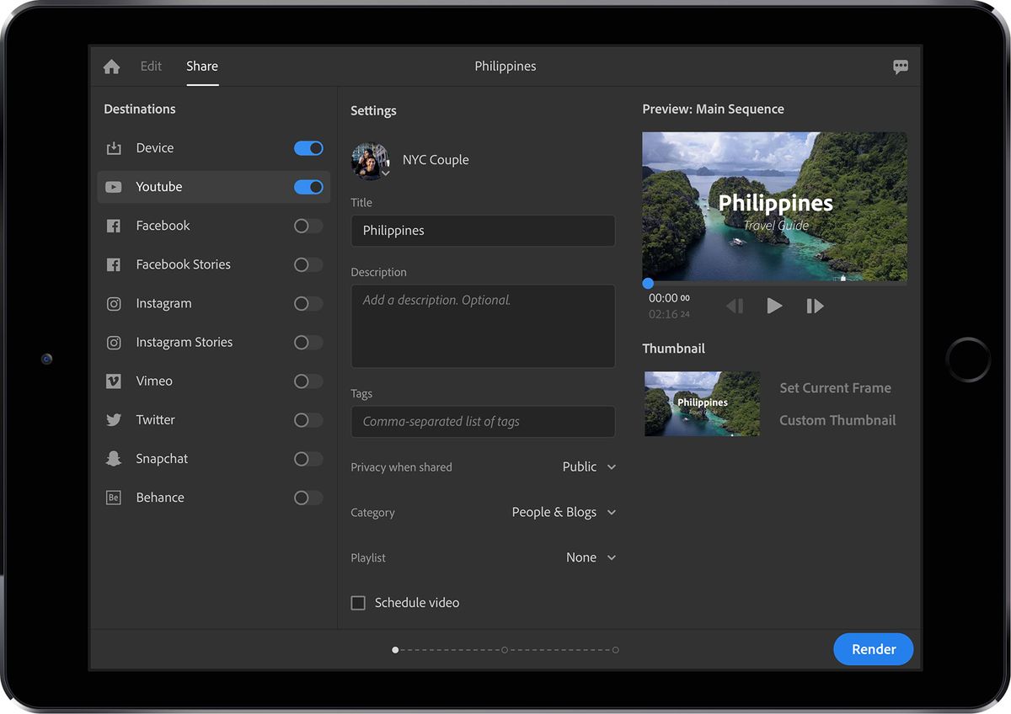Select the Device destination icon

113,147
